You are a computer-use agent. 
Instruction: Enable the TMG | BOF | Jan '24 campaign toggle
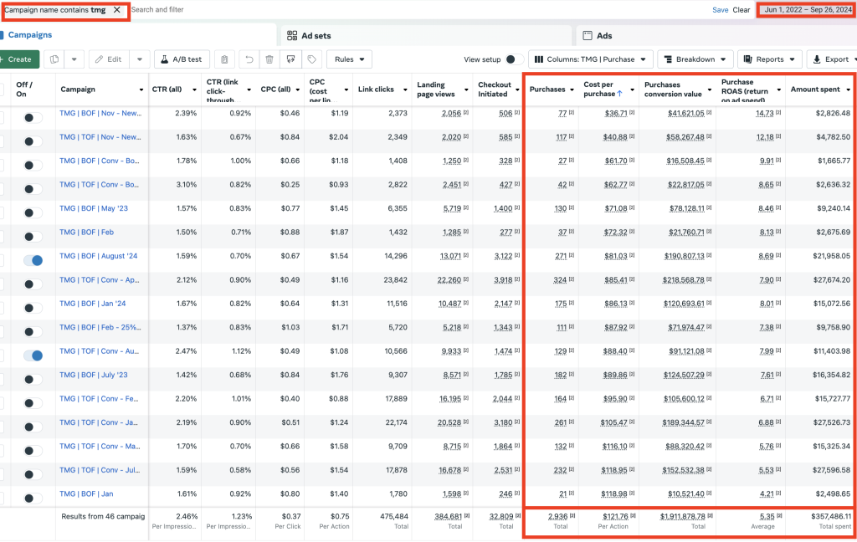(x=33, y=308)
